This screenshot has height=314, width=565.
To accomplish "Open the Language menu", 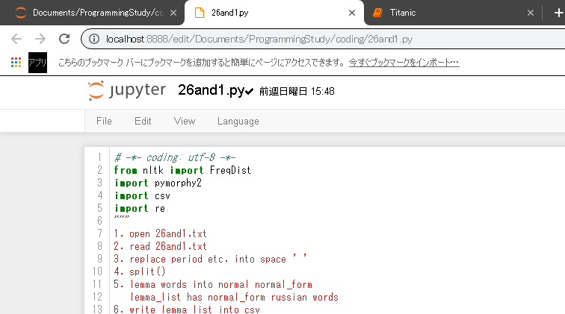I will [238, 122].
